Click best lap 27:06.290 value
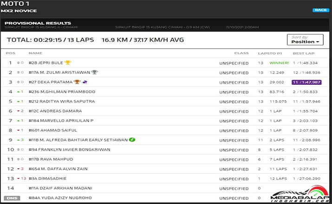The height and width of the screenshot is (204, 332). [x=306, y=178]
